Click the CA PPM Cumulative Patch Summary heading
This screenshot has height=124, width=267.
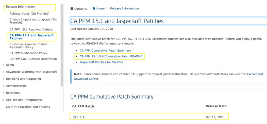[112, 97]
